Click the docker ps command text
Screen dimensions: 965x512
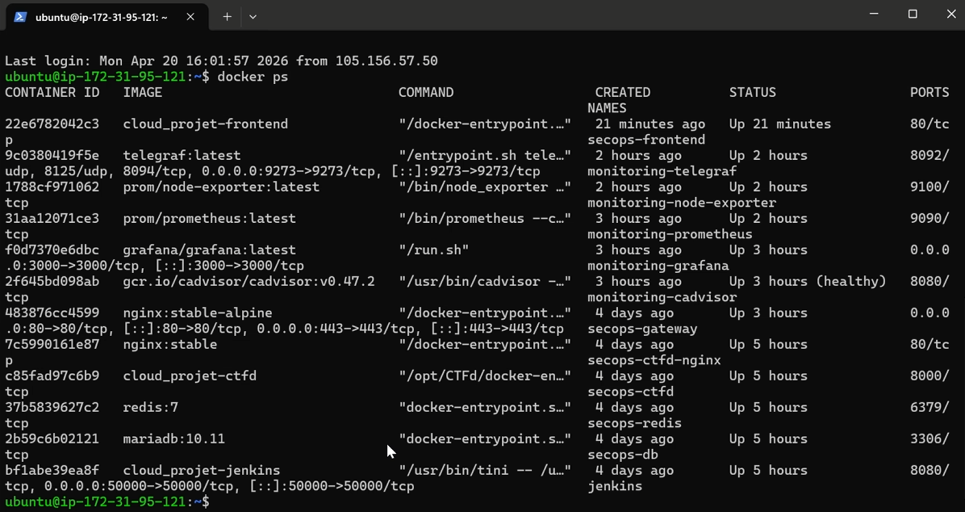(253, 77)
